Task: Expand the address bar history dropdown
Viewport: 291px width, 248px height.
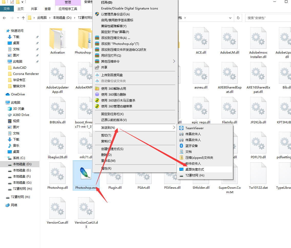Action: click(230, 18)
